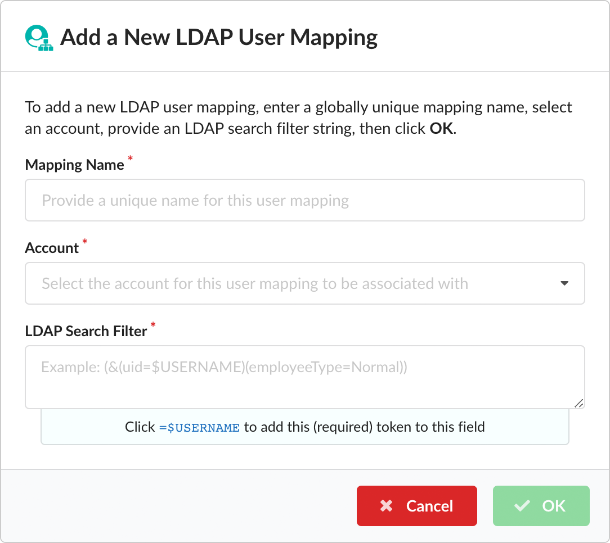
Task: Click the Account dropdown chevron arrow
Action: (x=564, y=284)
